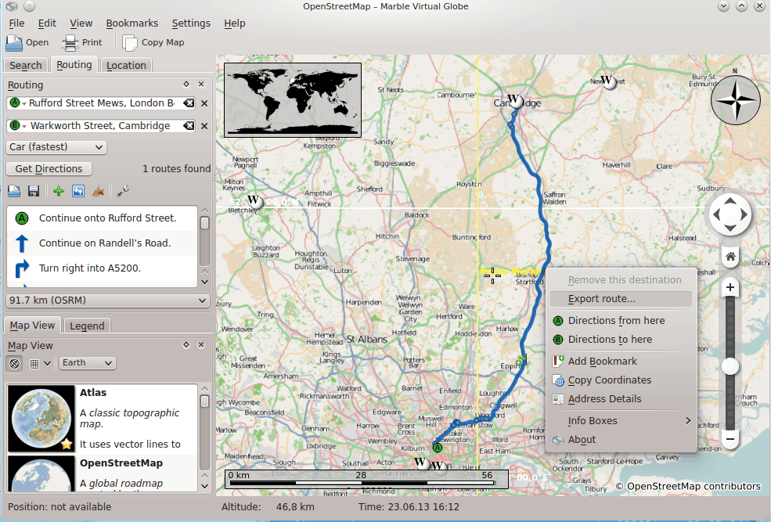Clear the Rufford Street Mews field text
Screen dimensions: 771x522
tap(189, 103)
